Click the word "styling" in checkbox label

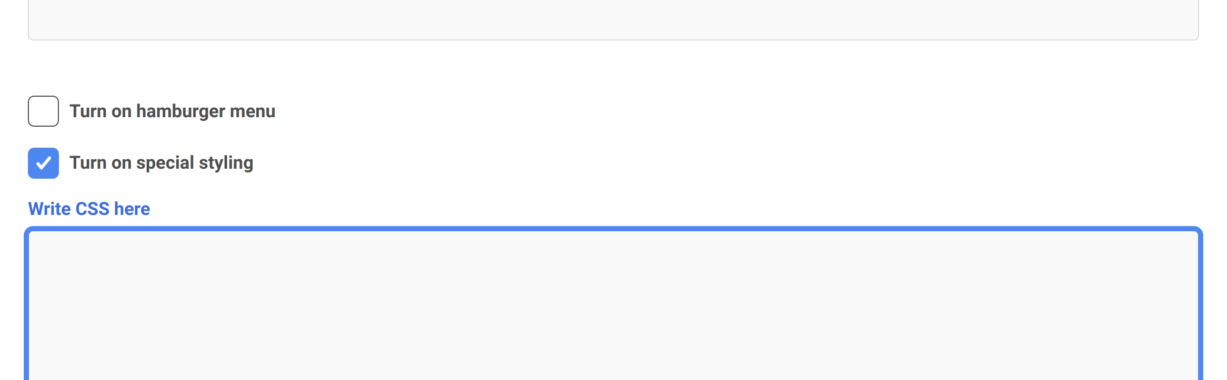pyautogui.click(x=226, y=163)
